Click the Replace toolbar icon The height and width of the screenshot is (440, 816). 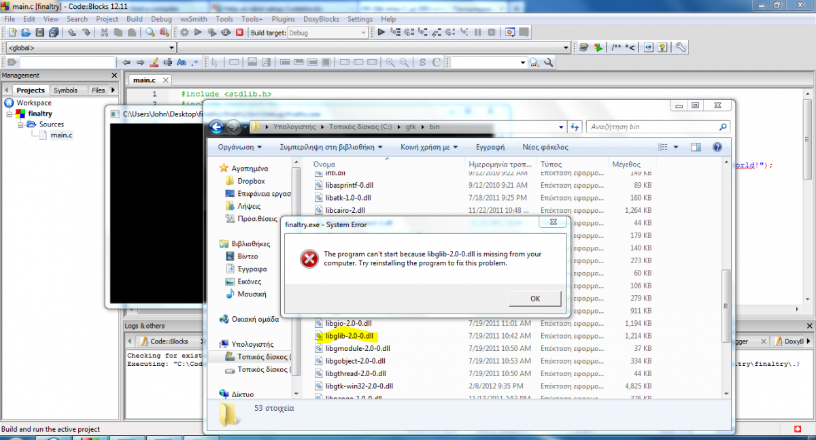[x=163, y=32]
